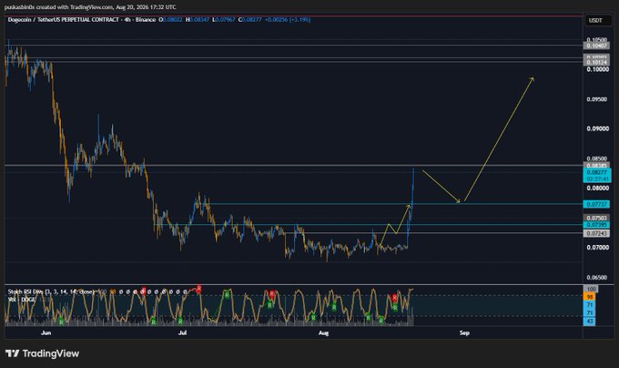The image size is (619, 368).
Task: Click the 43 indicator value label
Action: (590, 322)
